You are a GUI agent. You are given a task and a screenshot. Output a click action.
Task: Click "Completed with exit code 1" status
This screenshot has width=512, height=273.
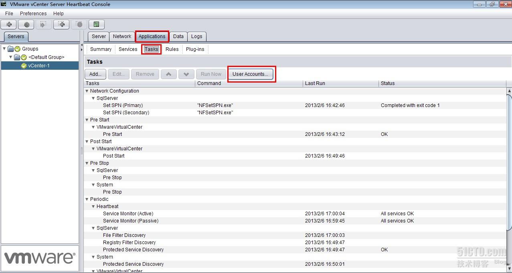pos(410,105)
